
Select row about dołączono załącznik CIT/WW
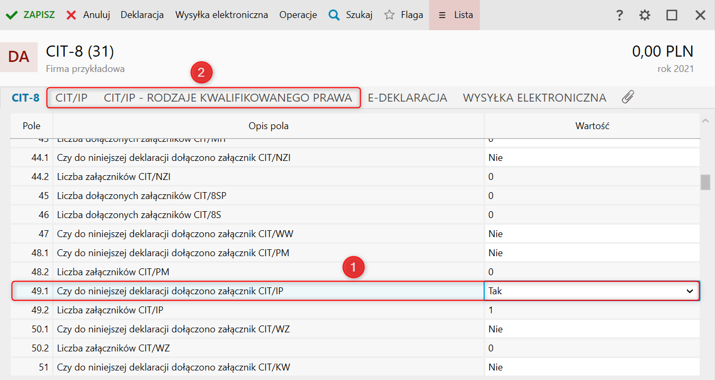[x=355, y=234]
